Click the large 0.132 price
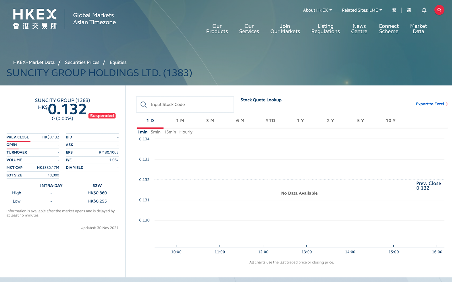Viewport: 452px width, 282px height. 67,109
